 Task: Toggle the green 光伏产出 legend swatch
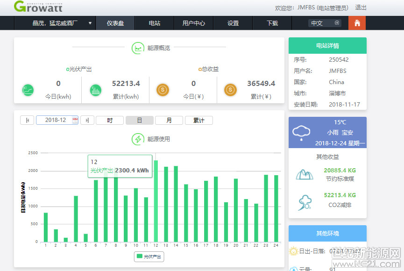tap(139, 257)
